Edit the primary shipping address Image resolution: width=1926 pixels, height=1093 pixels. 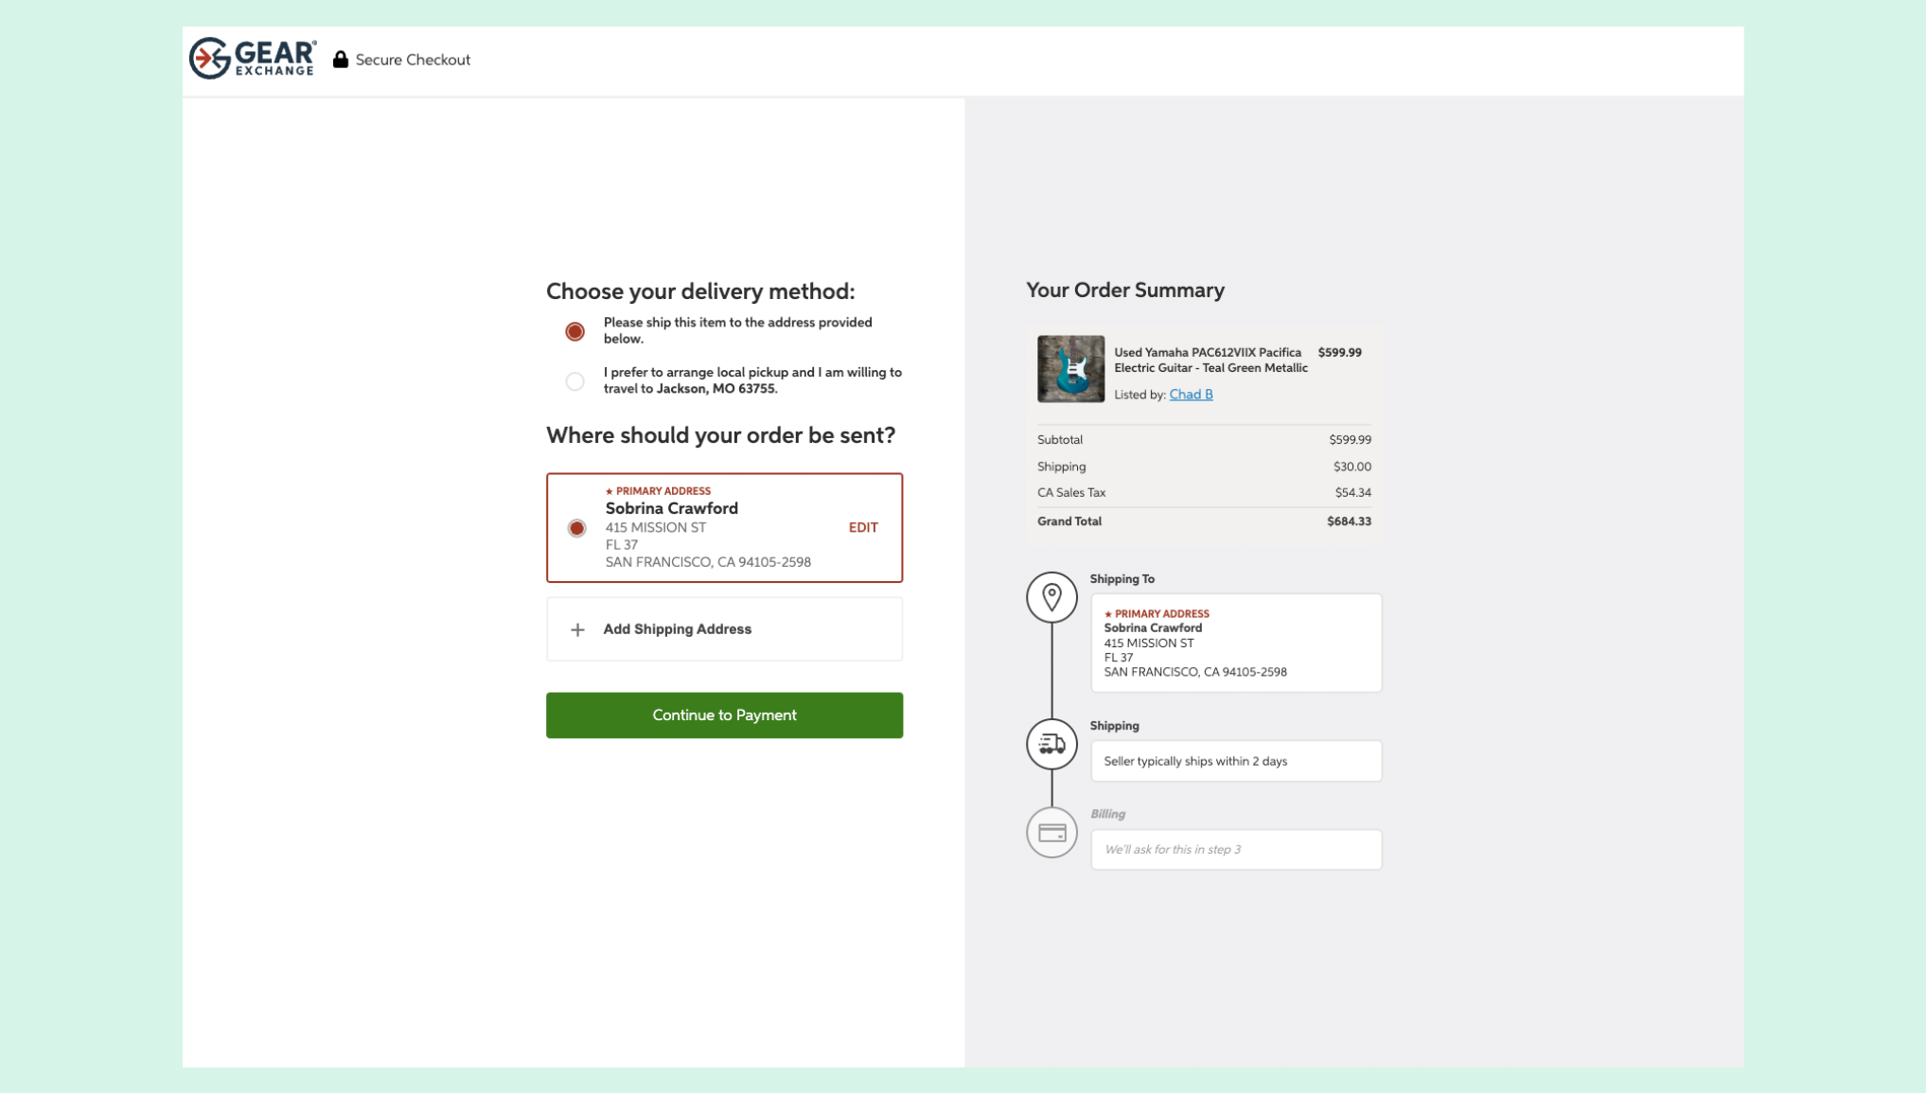[862, 527]
